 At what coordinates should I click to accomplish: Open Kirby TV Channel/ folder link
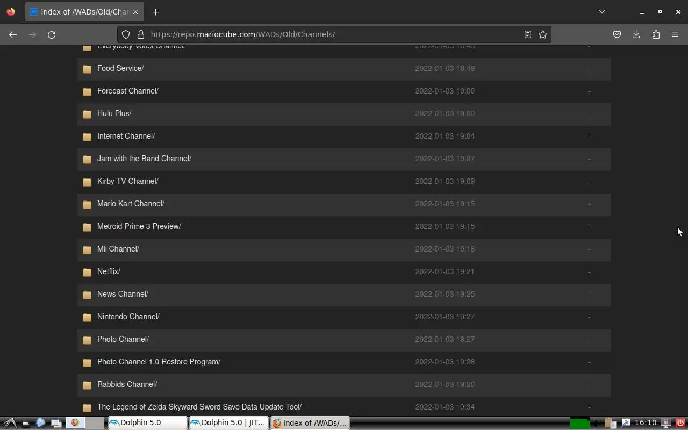click(x=128, y=181)
